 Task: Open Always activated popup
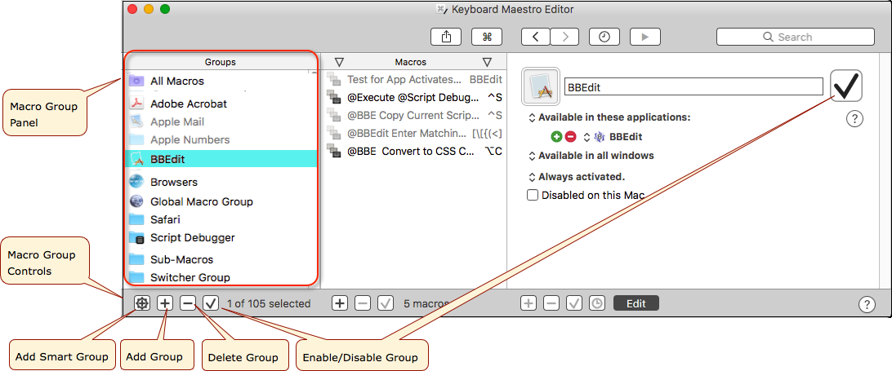(x=577, y=177)
